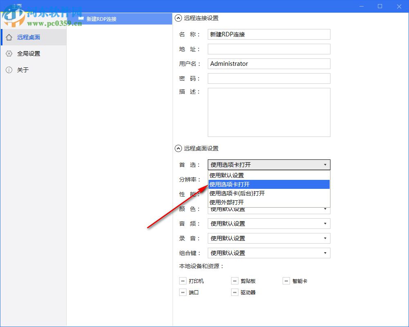Click the monitor icon on the 新建RDP连接 tab

coord(81,18)
